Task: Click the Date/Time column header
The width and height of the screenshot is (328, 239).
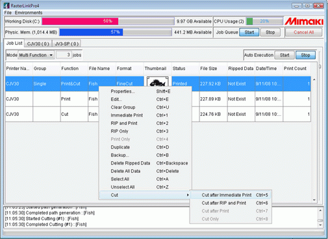Action: click(x=269, y=69)
